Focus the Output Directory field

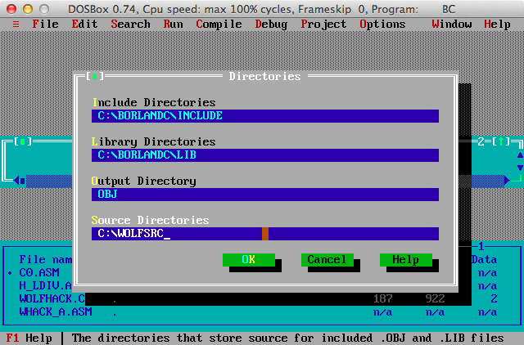tap(265, 195)
